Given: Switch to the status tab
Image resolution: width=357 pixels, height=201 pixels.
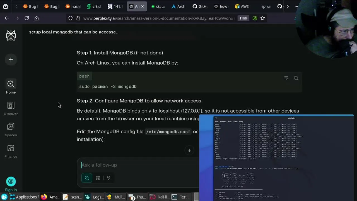Looking at the screenshot, I should pos(158,6).
